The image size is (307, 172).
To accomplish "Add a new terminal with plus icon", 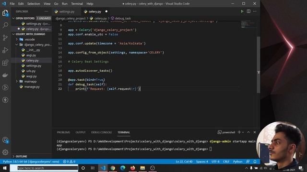I will click(239, 132).
